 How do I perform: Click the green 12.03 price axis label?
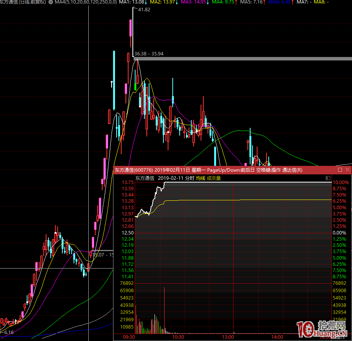127,251
